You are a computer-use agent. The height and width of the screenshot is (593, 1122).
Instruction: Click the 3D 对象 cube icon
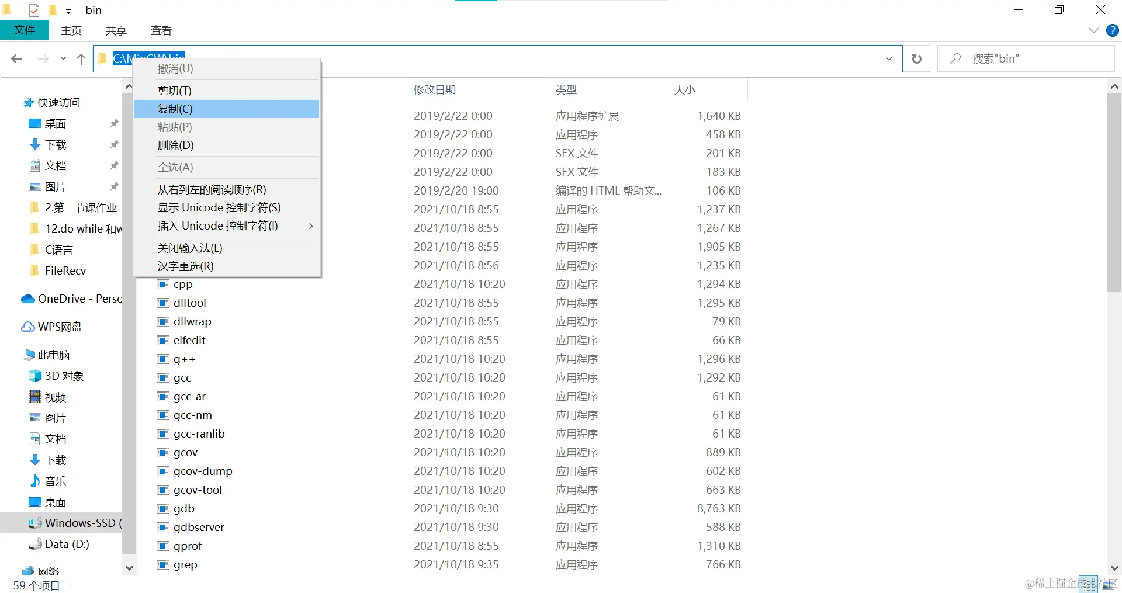pyautogui.click(x=35, y=376)
